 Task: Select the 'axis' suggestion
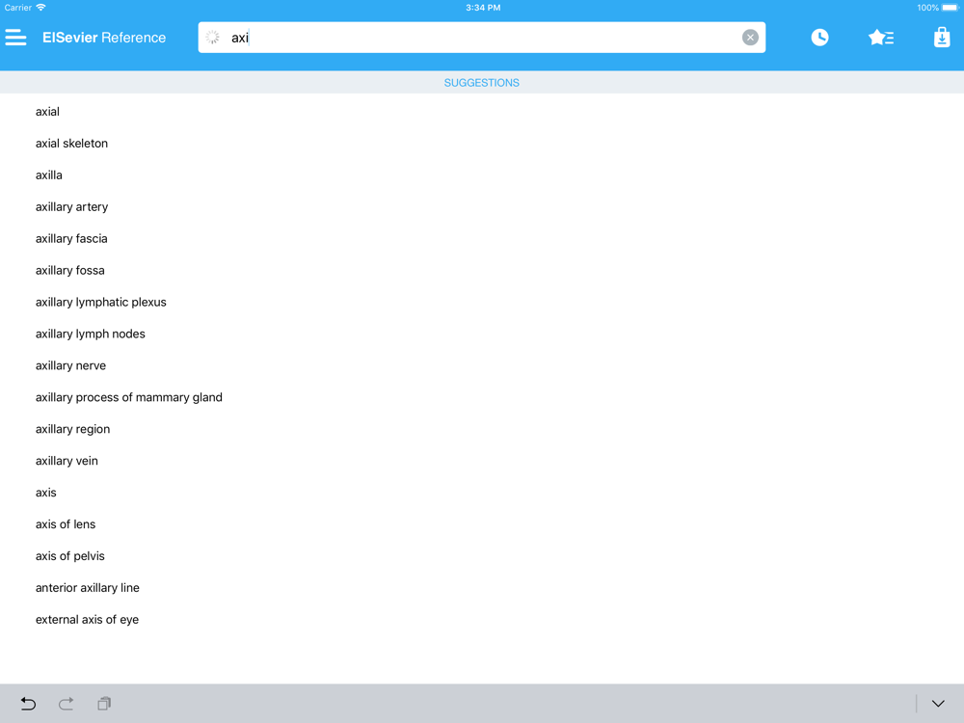point(45,493)
